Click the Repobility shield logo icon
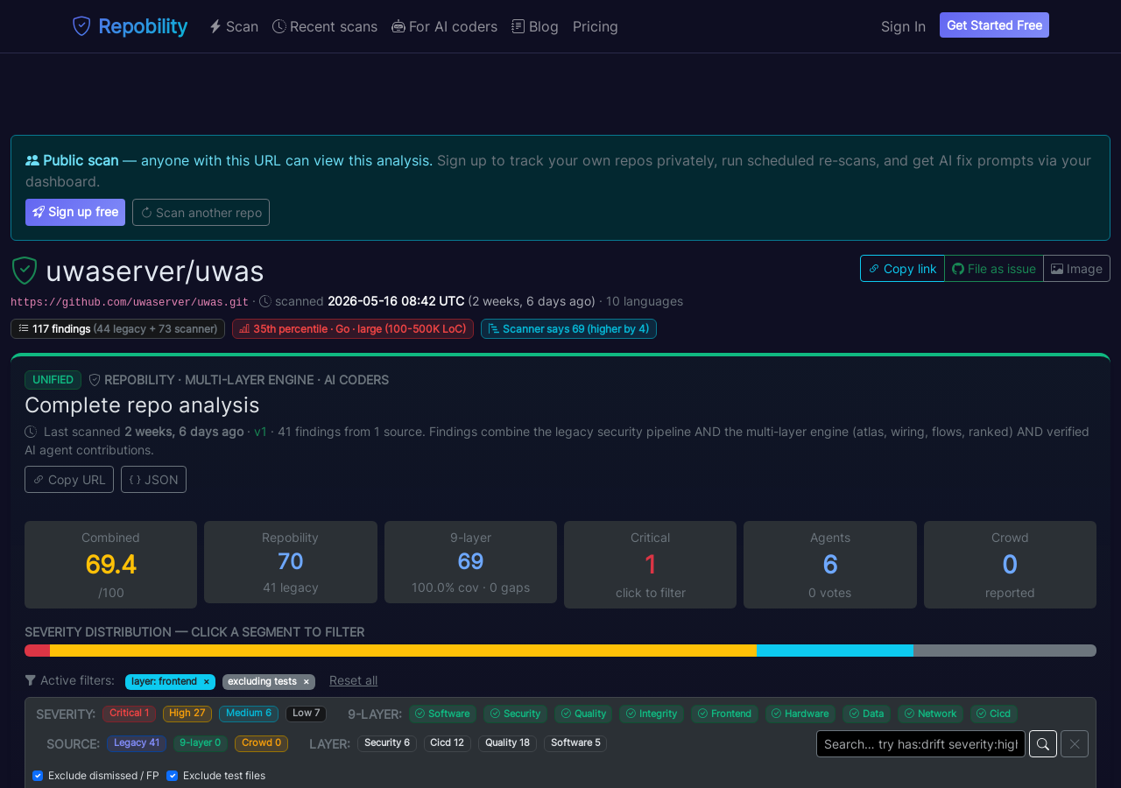This screenshot has height=788, width=1121. [81, 26]
